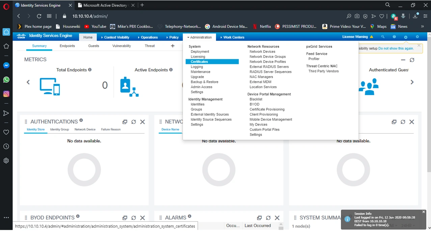Viewport: 431px width, 231px height.
Task: Open the History clock icon in the sidebar
Action: pos(6,146)
